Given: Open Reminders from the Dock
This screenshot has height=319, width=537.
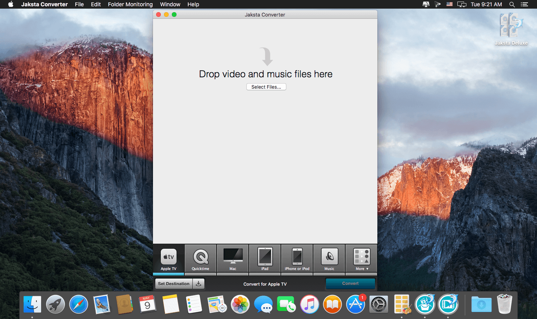Looking at the screenshot, I should [194, 304].
